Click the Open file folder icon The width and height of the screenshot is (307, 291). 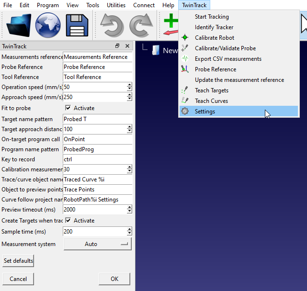coord(18,25)
